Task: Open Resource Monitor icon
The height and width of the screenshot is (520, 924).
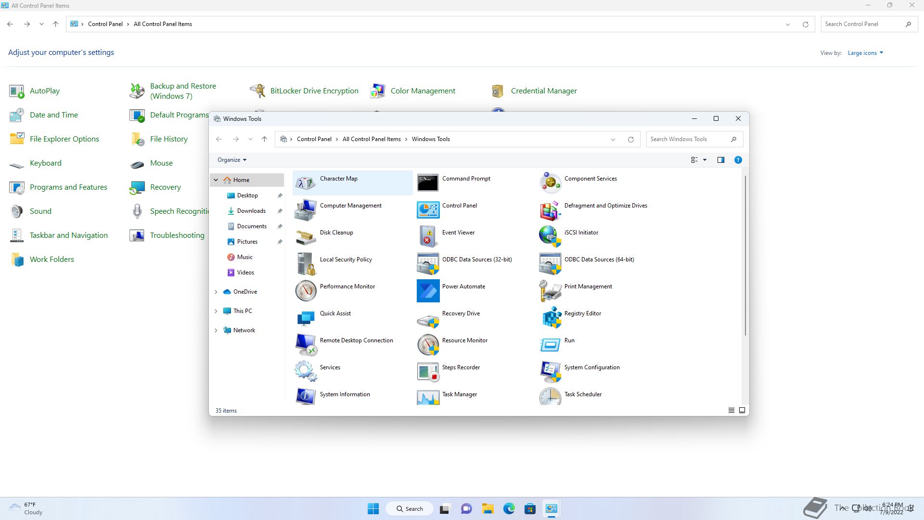Action: 428,345
